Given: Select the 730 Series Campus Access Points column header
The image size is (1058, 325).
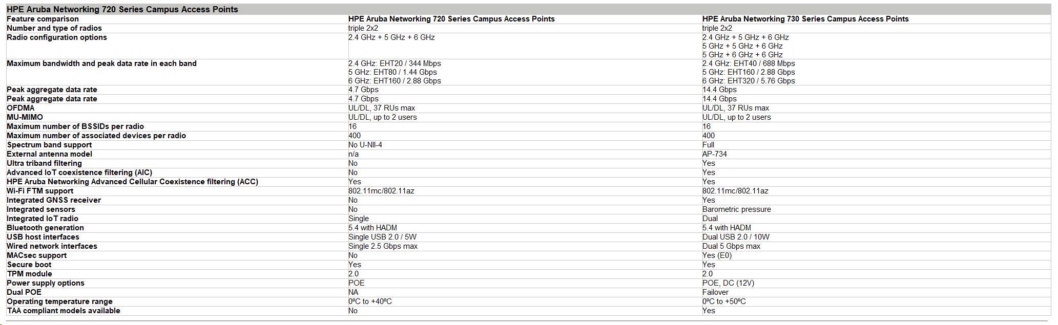Looking at the screenshot, I should coord(805,19).
